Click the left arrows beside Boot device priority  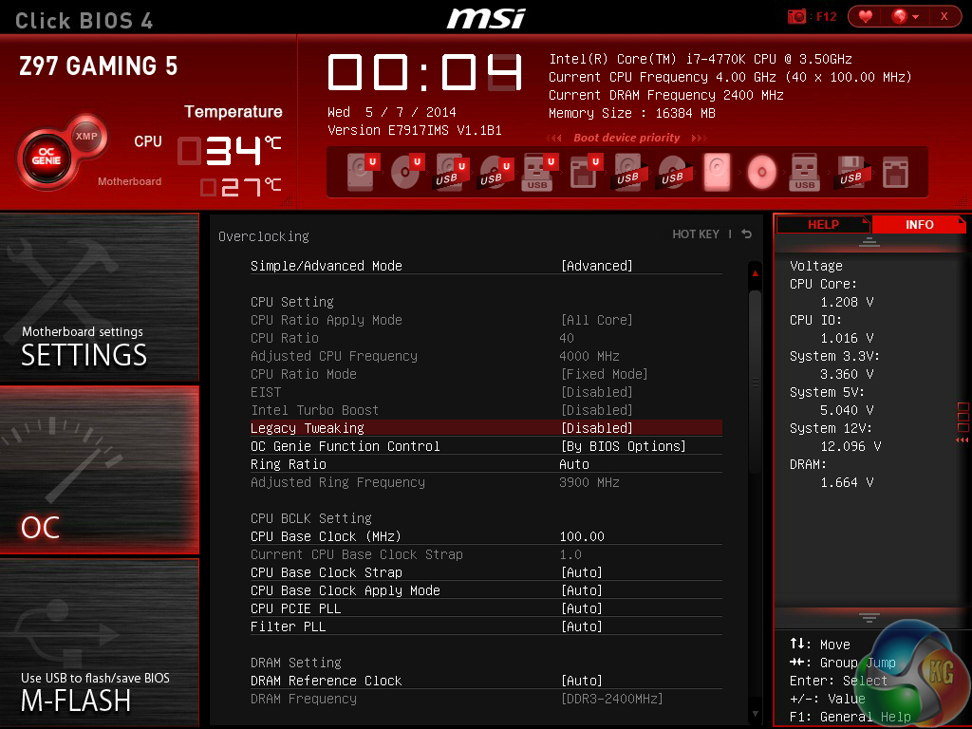553,138
